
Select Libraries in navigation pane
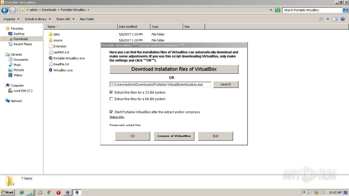16,54
